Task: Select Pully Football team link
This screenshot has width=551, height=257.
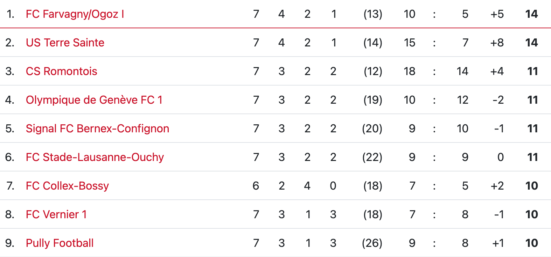Action: point(60,243)
